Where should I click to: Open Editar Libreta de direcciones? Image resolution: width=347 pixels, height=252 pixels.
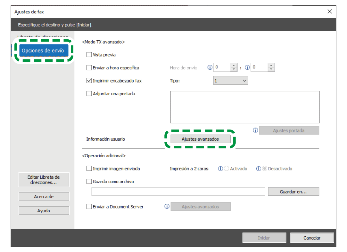point(44,180)
